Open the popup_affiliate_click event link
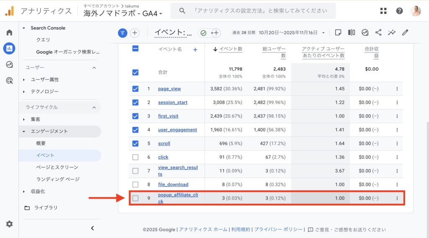The image size is (429, 238). tap(178, 198)
